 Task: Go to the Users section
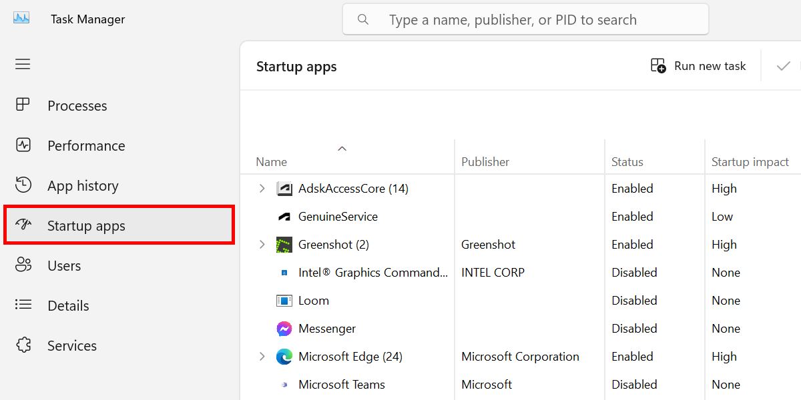pyautogui.click(x=23, y=265)
